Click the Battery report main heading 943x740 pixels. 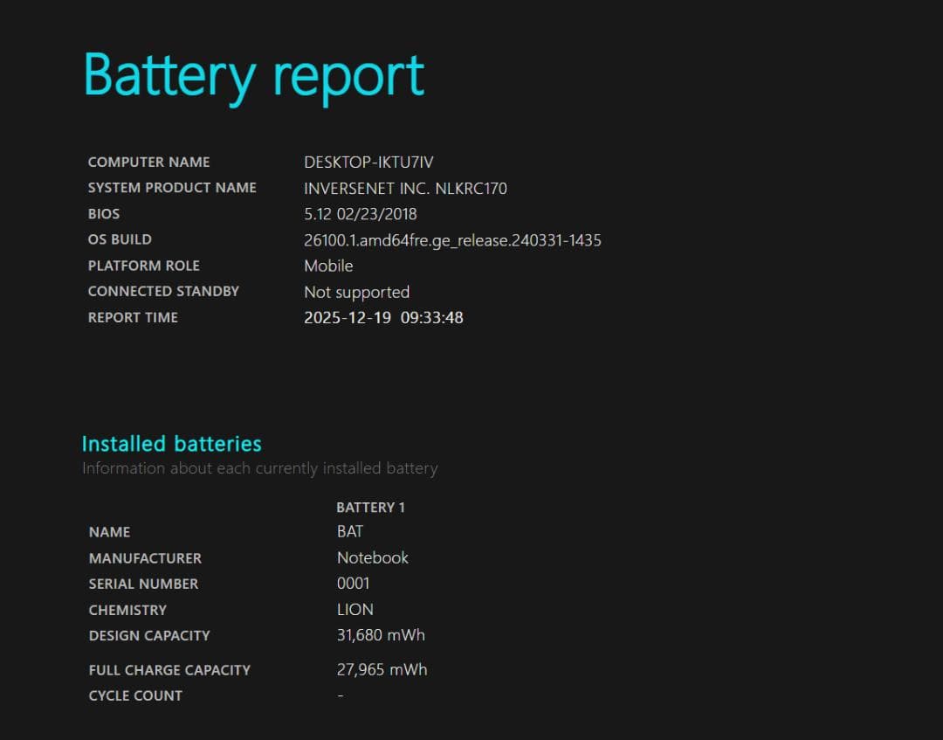pyautogui.click(x=253, y=76)
